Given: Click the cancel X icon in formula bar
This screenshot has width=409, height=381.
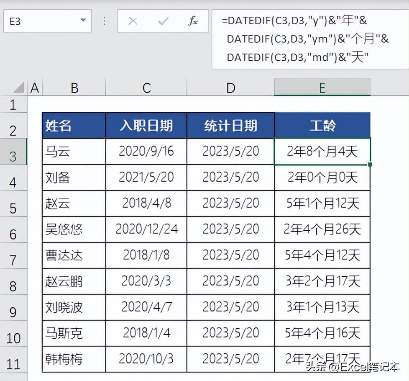Looking at the screenshot, I should (133, 21).
